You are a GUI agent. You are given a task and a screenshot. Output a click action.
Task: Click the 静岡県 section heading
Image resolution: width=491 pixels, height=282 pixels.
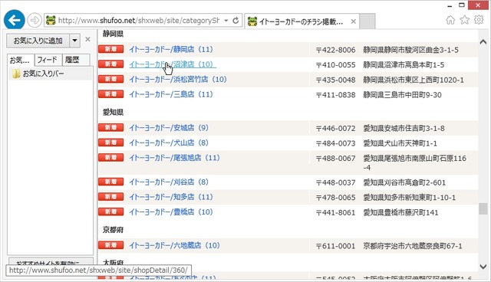(x=113, y=34)
